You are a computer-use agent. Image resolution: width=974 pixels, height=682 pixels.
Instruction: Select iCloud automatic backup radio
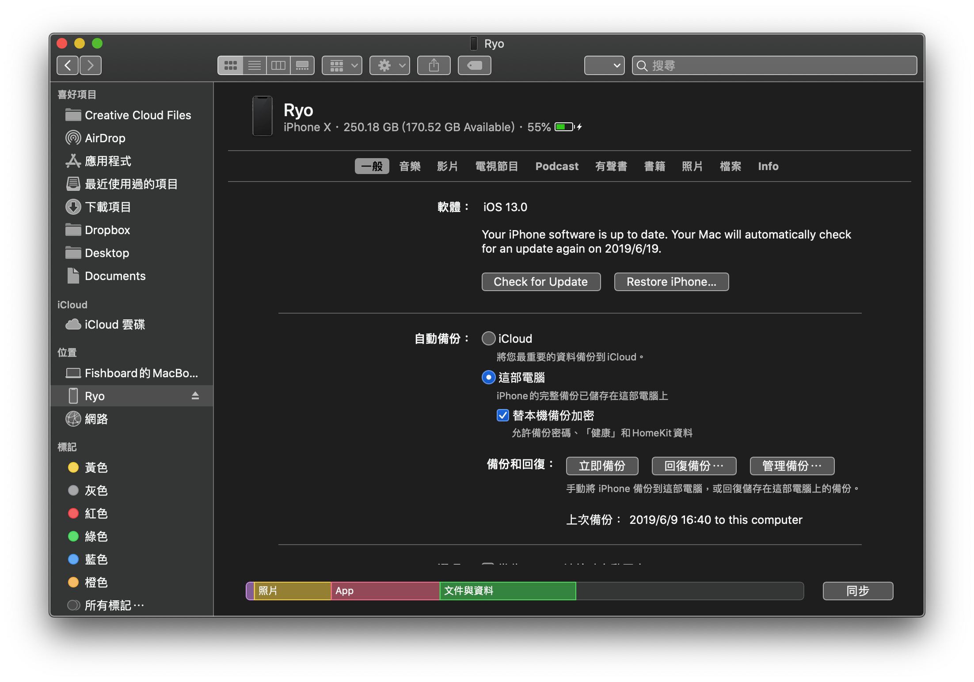488,338
